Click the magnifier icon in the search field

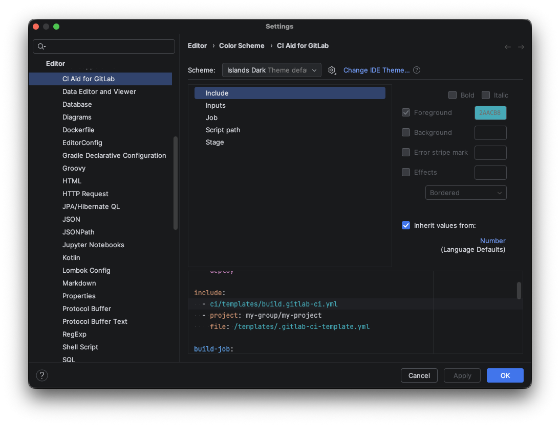pos(41,46)
